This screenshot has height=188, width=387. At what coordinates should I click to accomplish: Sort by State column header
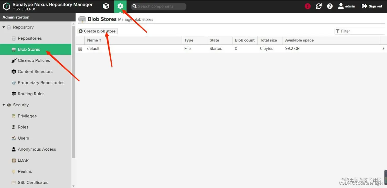click(x=220, y=40)
